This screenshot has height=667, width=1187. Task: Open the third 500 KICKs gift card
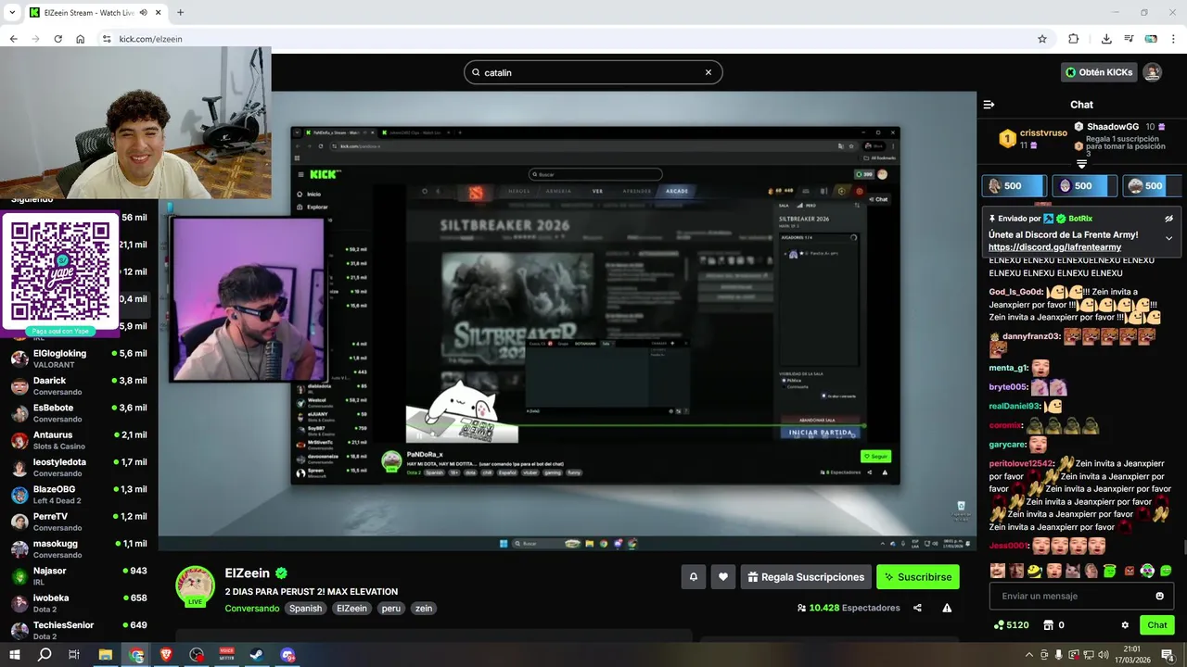pos(1154,186)
